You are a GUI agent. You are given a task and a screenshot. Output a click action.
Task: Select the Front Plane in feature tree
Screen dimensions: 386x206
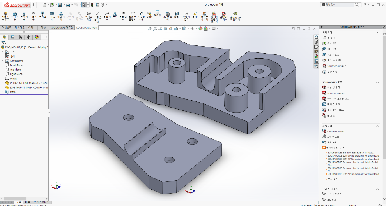pos(16,65)
